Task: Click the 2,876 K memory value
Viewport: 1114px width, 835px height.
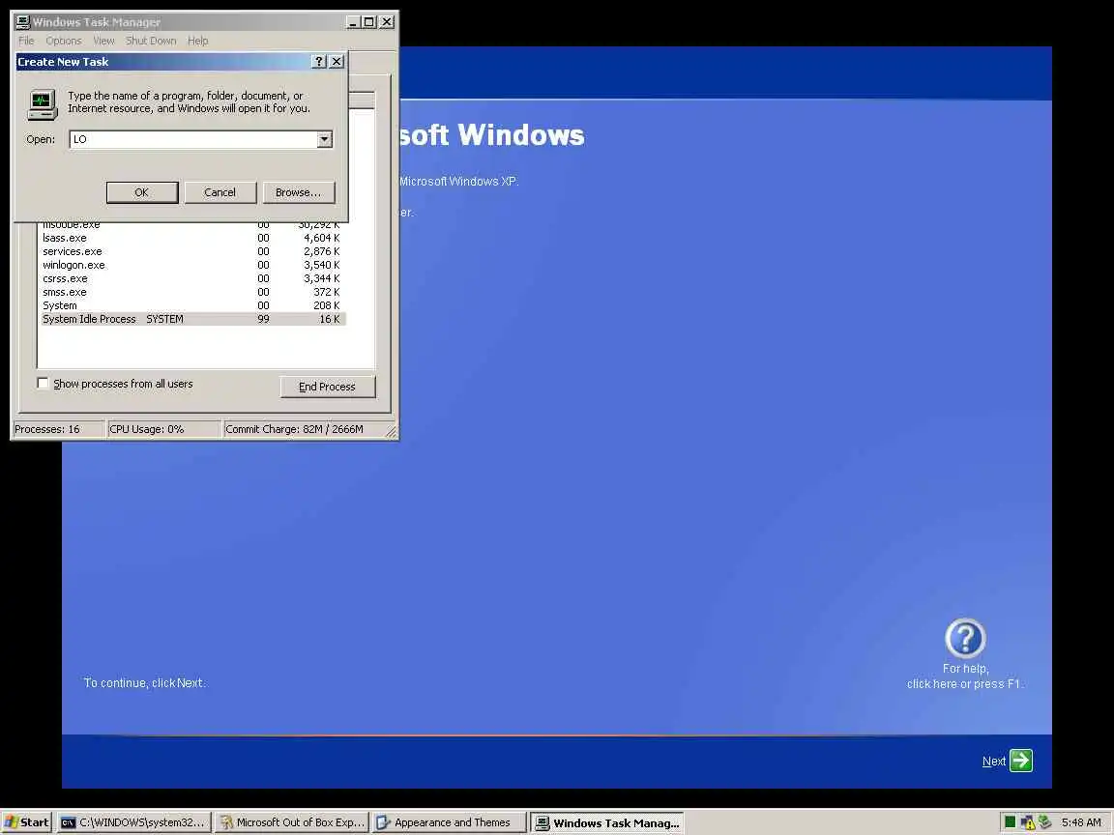Action: 321,251
